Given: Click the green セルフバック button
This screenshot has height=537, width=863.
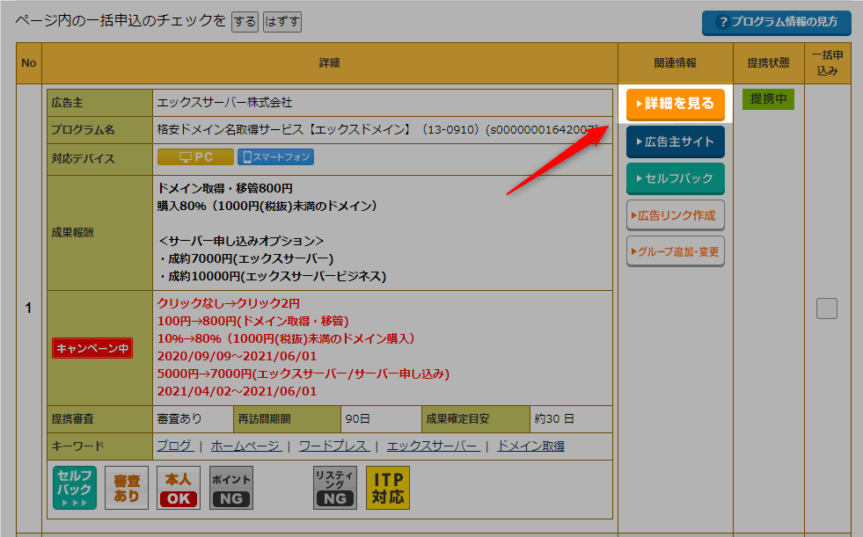Looking at the screenshot, I should click(x=676, y=178).
